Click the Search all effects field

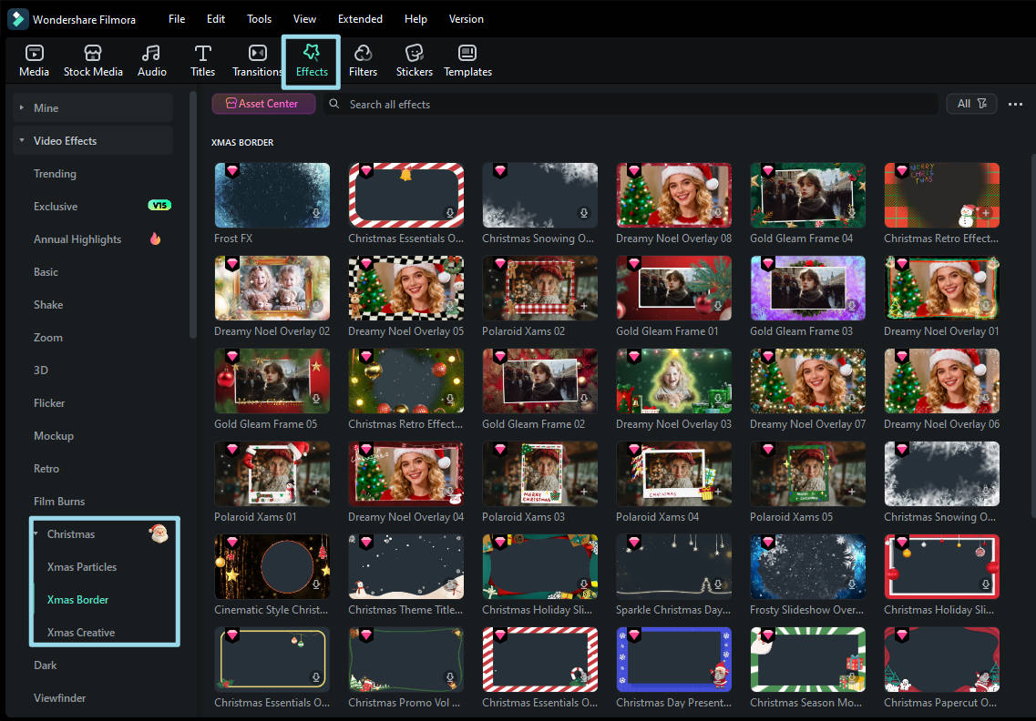point(631,104)
